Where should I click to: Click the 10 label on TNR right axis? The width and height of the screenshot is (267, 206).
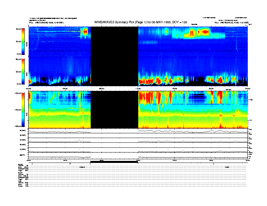(250, 120)
